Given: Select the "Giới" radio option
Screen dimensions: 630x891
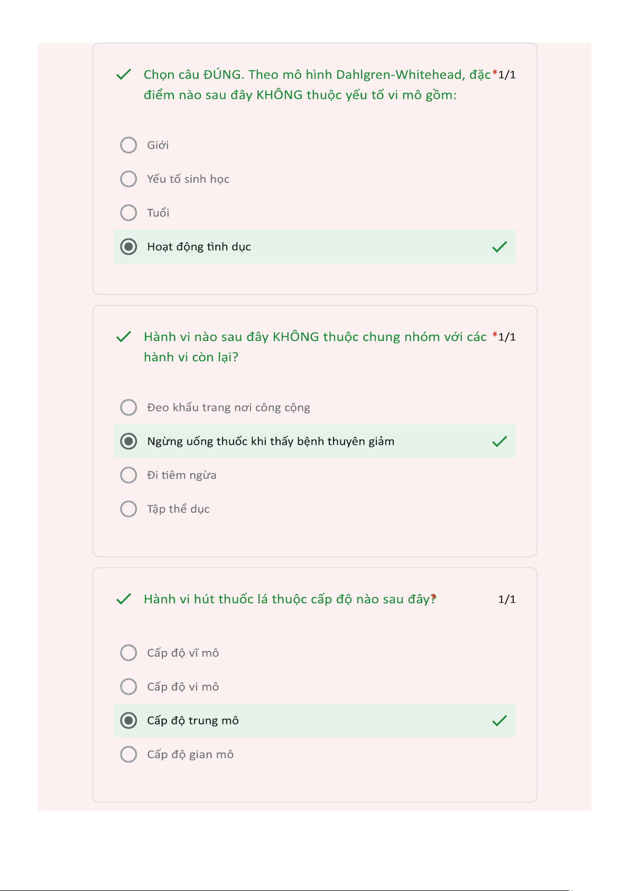Looking at the screenshot, I should (x=128, y=145).
